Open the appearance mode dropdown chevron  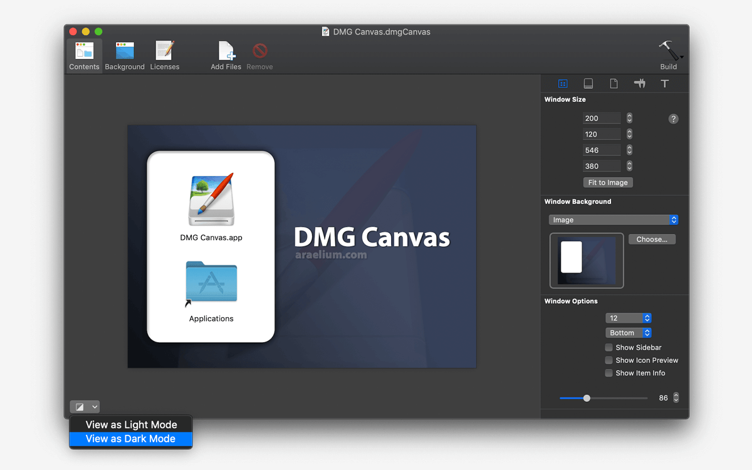click(x=94, y=407)
